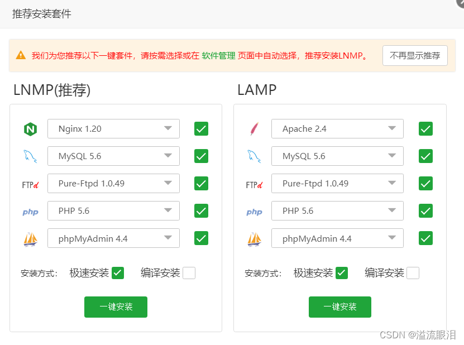Open LAMP Pure-Ftpd 1.0.49 dropdown

click(337, 184)
